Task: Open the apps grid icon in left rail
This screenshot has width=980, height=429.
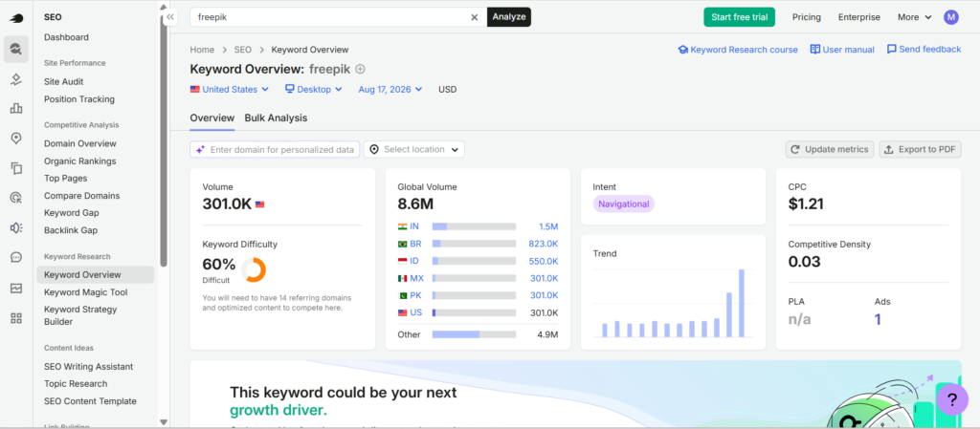Action: (16, 318)
